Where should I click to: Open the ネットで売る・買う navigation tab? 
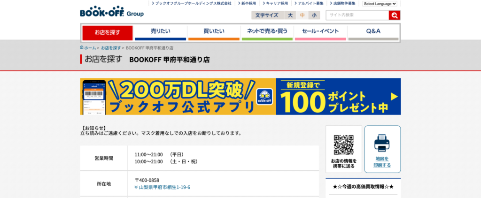[x=267, y=32]
